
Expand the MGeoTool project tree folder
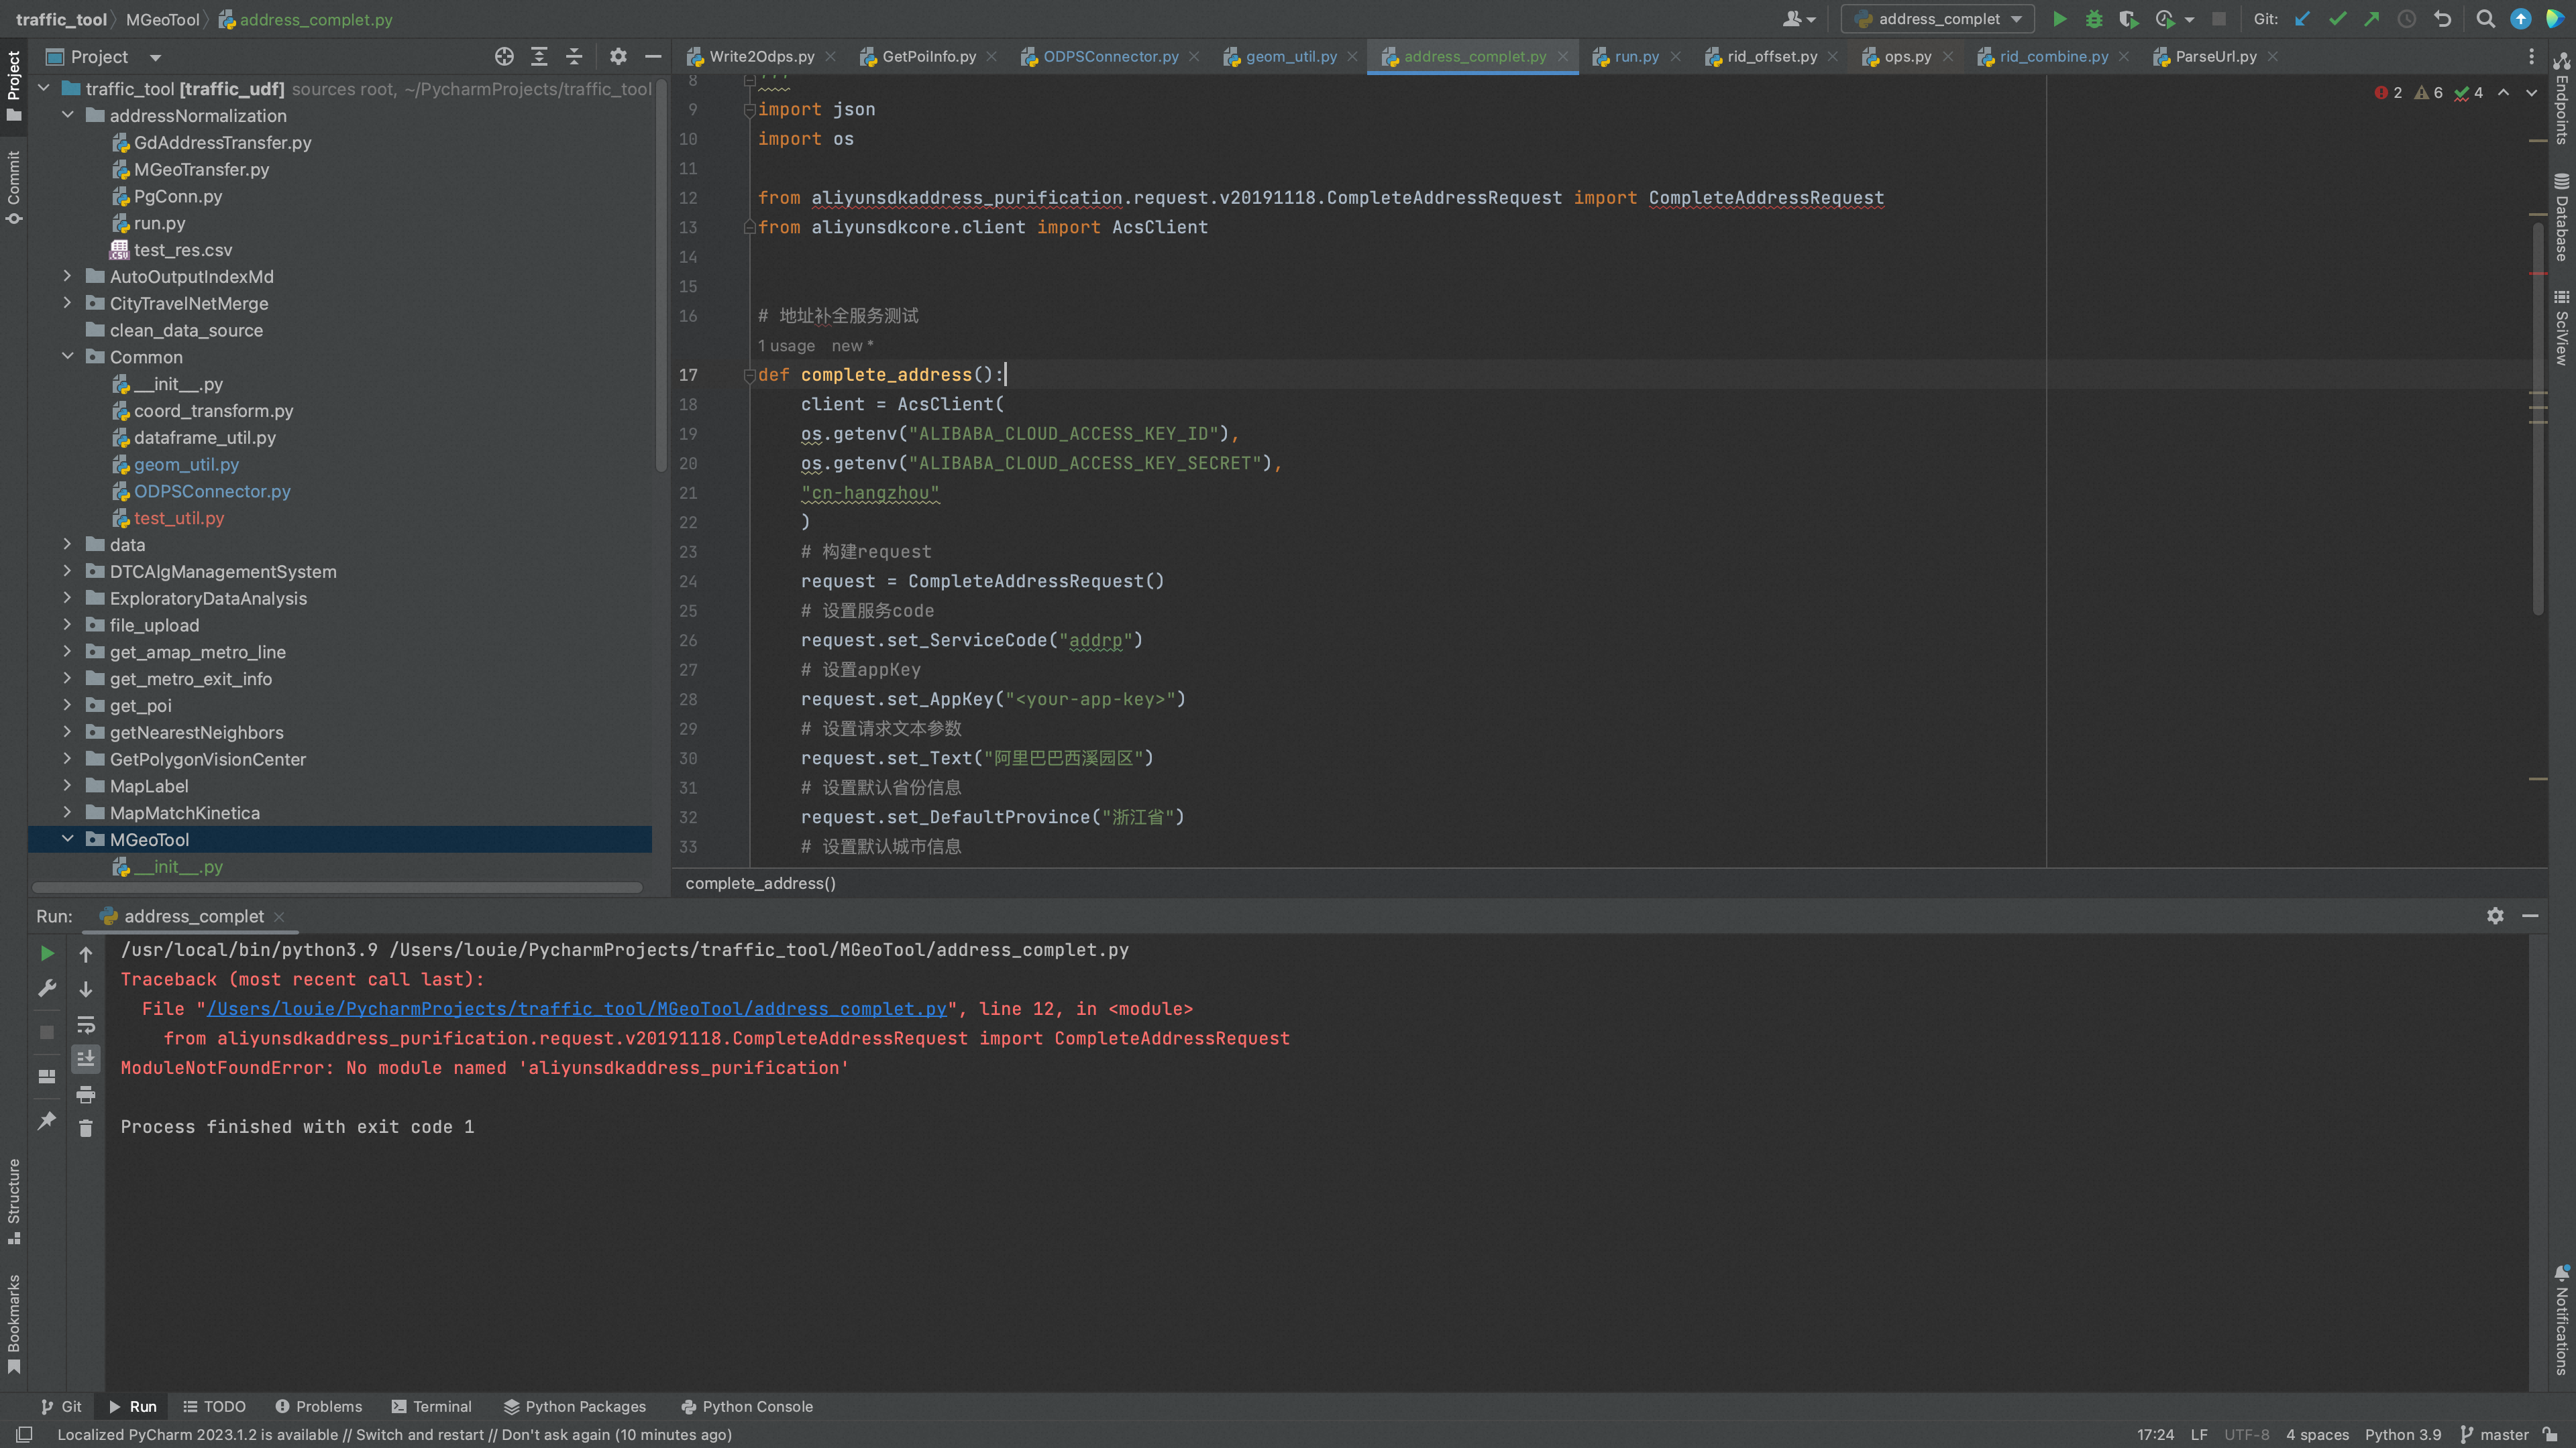click(x=67, y=838)
